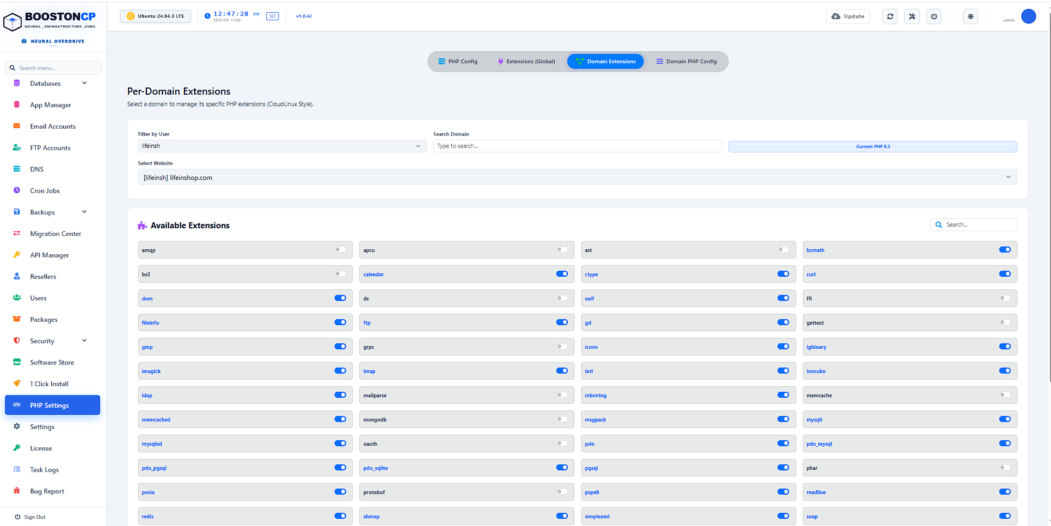Click the Available Extensions search box
1051x526 pixels.
973,224
